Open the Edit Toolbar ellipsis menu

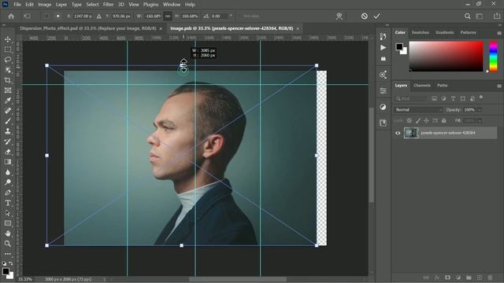pyautogui.click(x=8, y=254)
